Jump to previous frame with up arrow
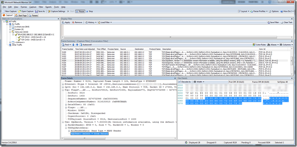This screenshot has height=147, width=297. pos(77,45)
